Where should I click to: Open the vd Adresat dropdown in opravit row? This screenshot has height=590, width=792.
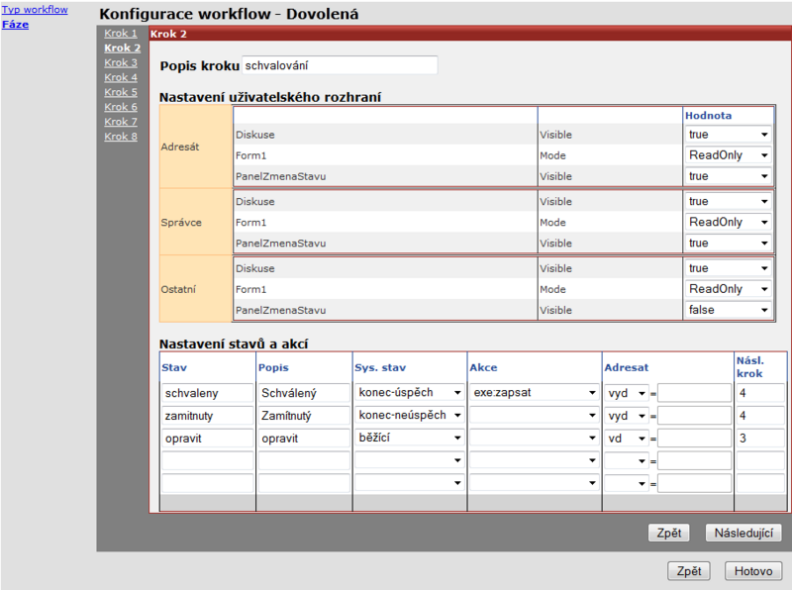tap(627, 439)
